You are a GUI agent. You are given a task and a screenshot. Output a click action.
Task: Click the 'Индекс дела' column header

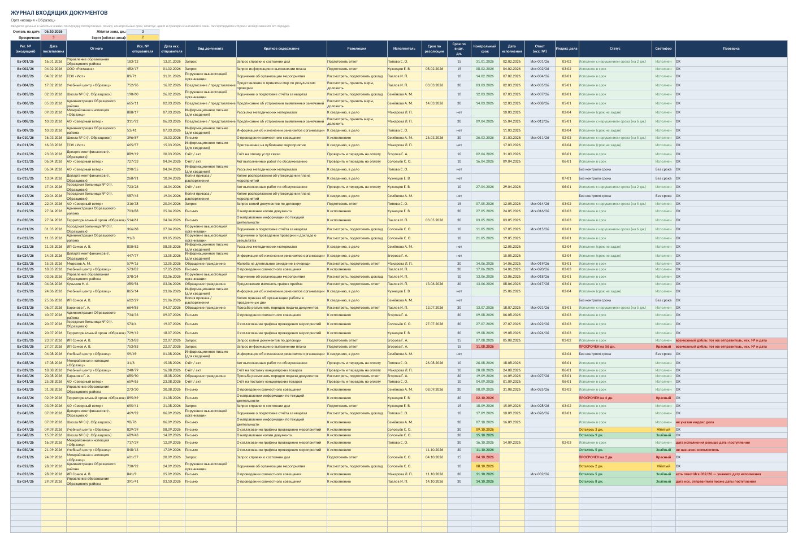567,49
